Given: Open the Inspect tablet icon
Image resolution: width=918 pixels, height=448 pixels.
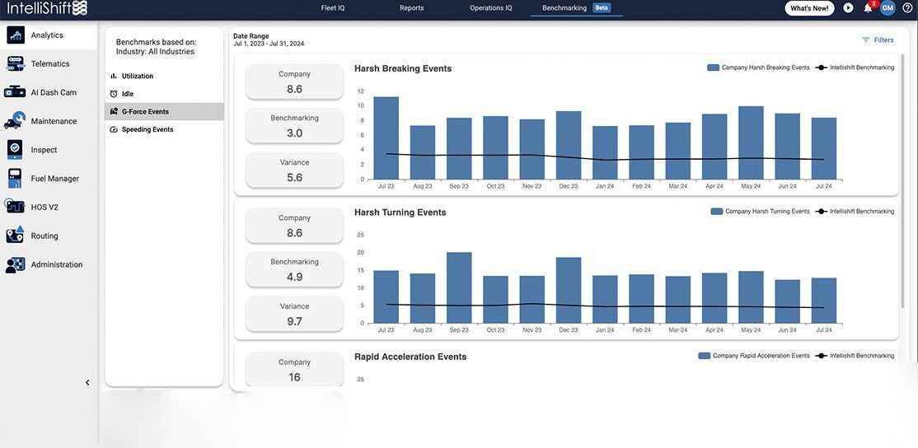Looking at the screenshot, I should 16,150.
